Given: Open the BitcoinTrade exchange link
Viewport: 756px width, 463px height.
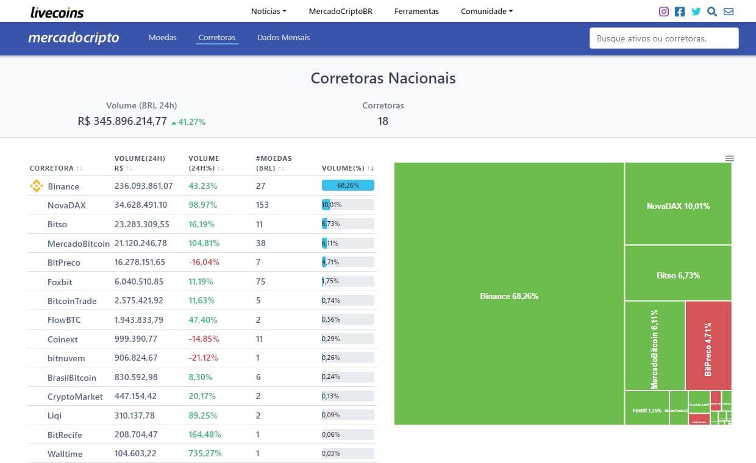Looking at the screenshot, I should tap(72, 301).
